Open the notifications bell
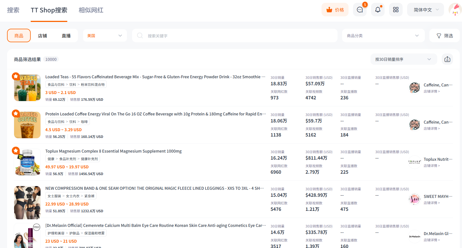462x248 pixels. (378, 10)
